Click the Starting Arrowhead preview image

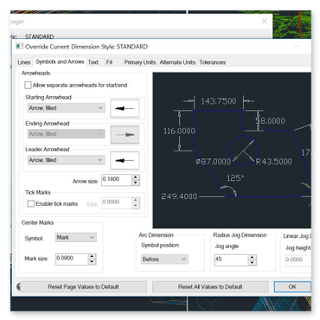pyautogui.click(x=125, y=108)
